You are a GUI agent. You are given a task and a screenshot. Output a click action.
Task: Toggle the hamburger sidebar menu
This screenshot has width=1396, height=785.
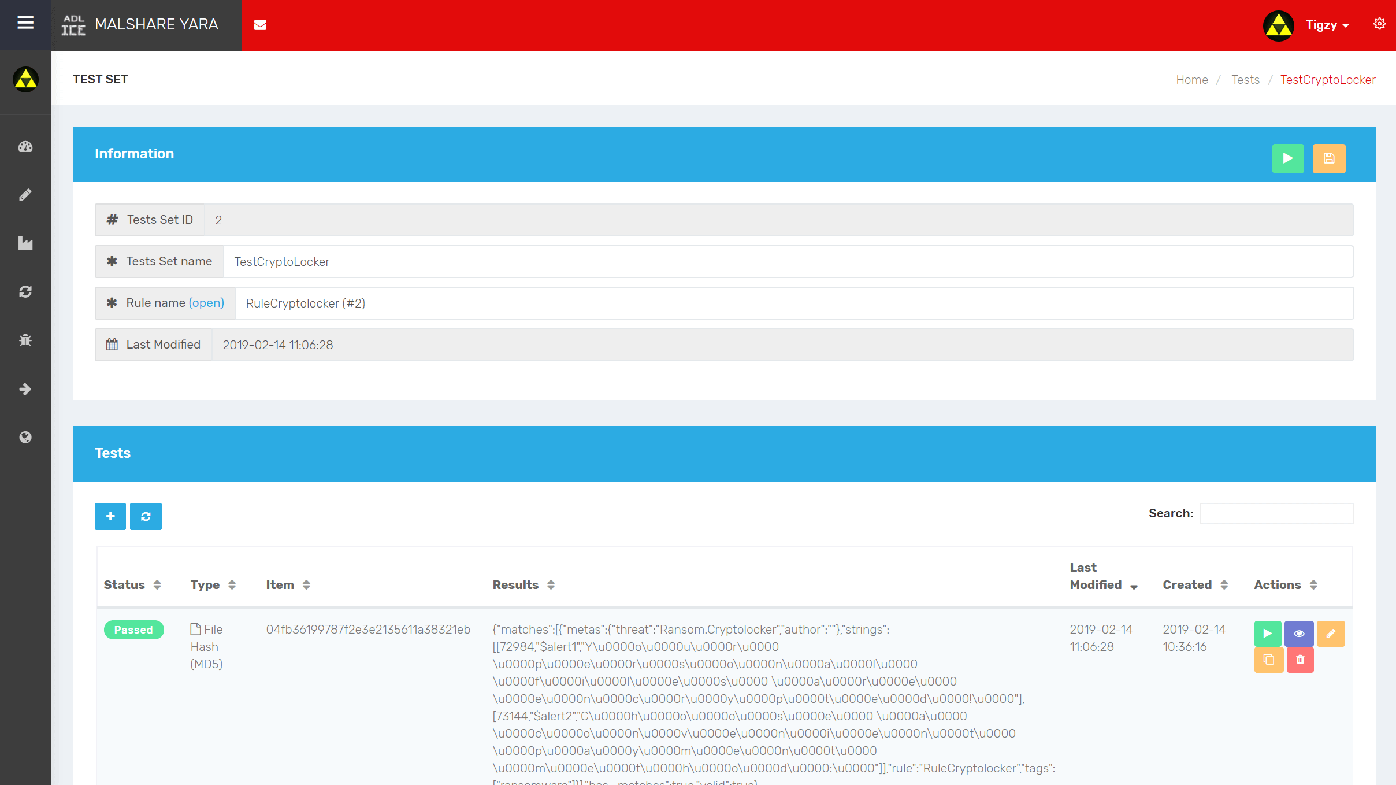25,23
